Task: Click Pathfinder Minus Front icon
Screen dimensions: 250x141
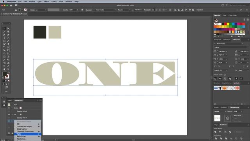Action: pyautogui.click(x=220, y=132)
